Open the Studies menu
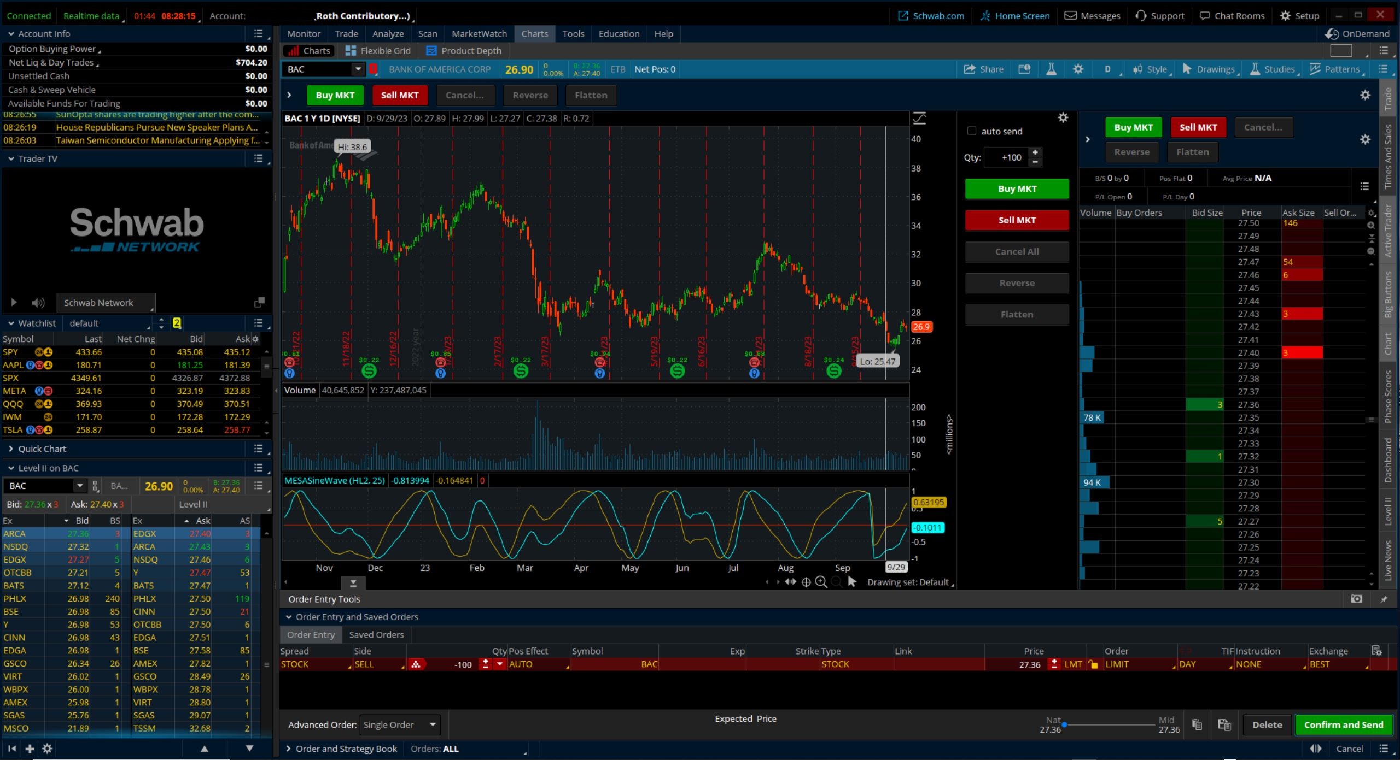Viewport: 1400px width, 760px height. (x=1273, y=69)
